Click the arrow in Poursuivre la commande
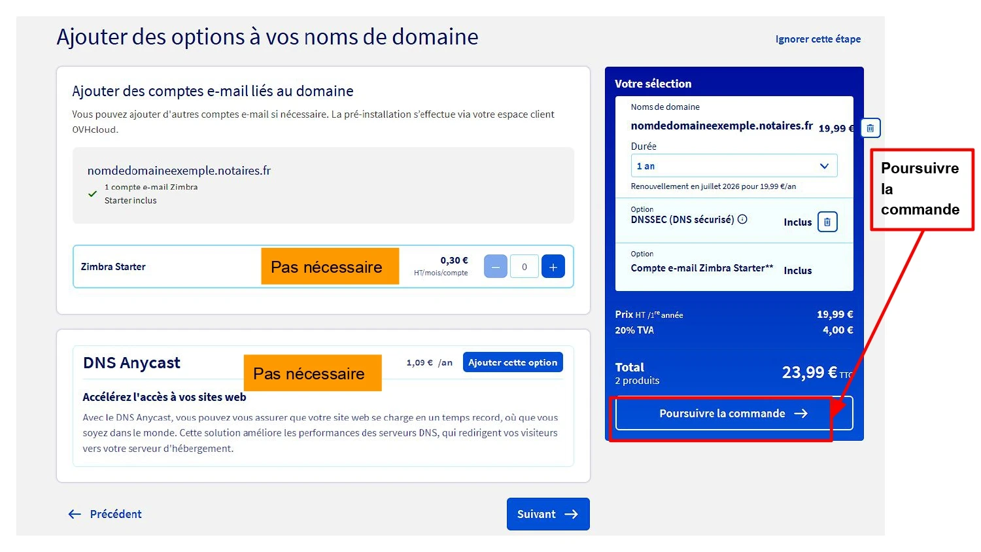 coord(800,413)
